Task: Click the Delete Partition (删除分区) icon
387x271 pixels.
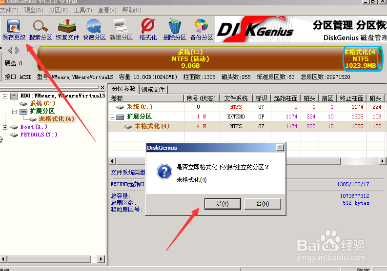Action: pyautogui.click(x=175, y=29)
